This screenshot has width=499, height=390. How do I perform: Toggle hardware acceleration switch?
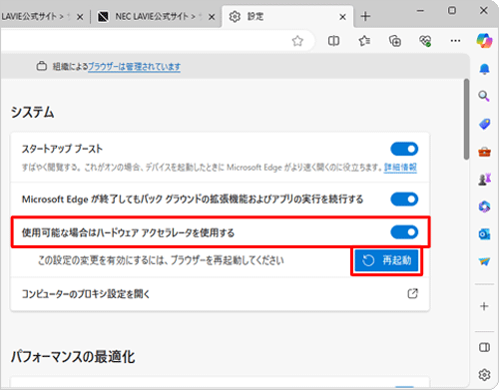404,232
